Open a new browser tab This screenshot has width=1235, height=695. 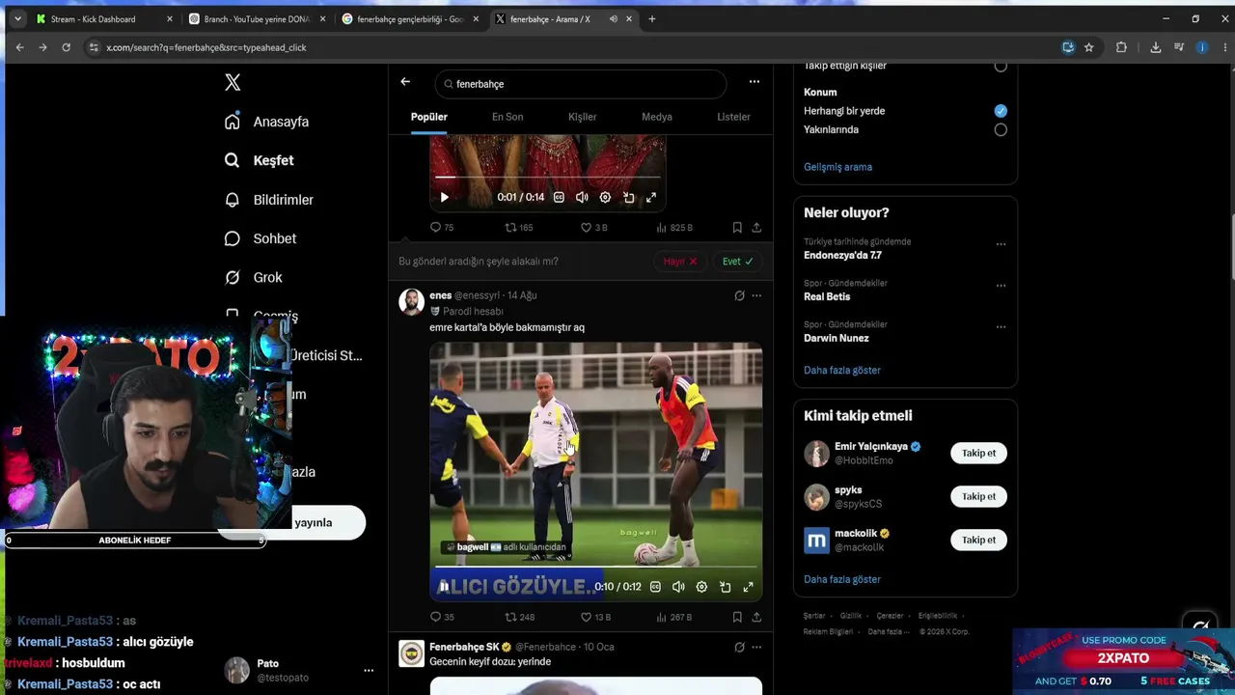coord(652,19)
